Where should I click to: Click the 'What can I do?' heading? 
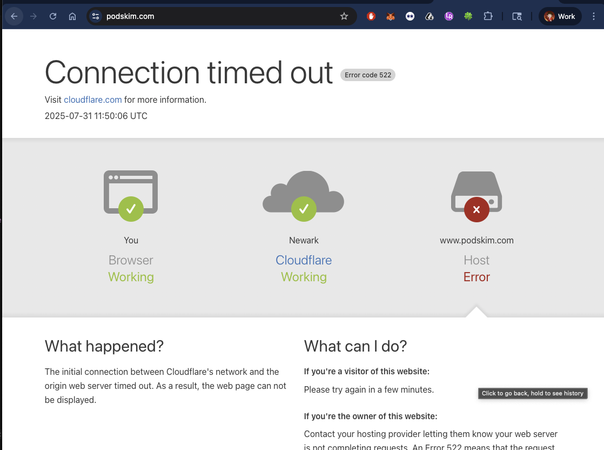tap(355, 346)
